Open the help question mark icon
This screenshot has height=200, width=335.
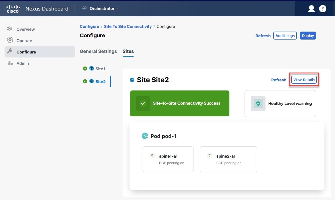[322, 9]
